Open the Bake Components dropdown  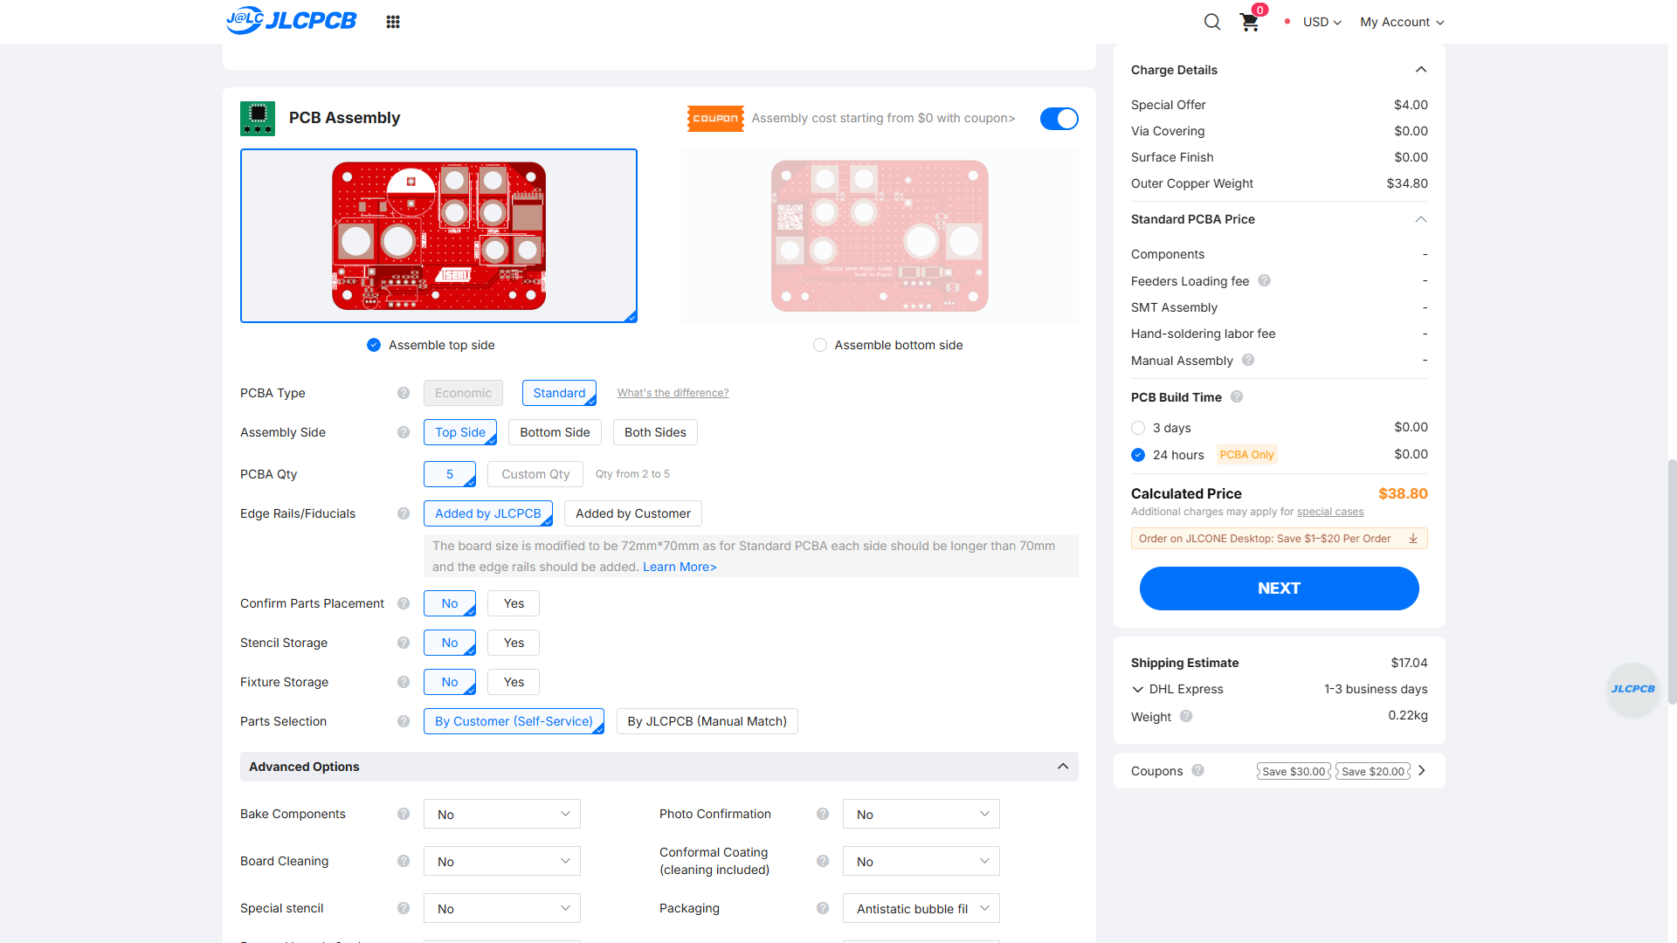click(x=502, y=814)
